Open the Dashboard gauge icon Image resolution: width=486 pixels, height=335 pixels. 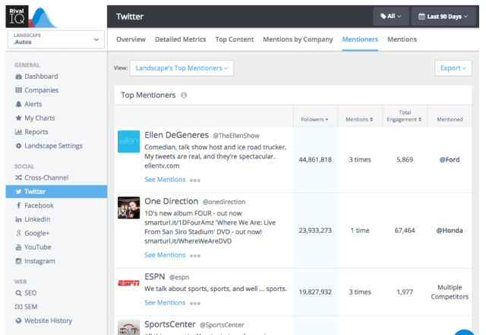click(x=18, y=77)
